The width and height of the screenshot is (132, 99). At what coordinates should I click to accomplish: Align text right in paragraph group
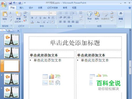tap(69, 22)
